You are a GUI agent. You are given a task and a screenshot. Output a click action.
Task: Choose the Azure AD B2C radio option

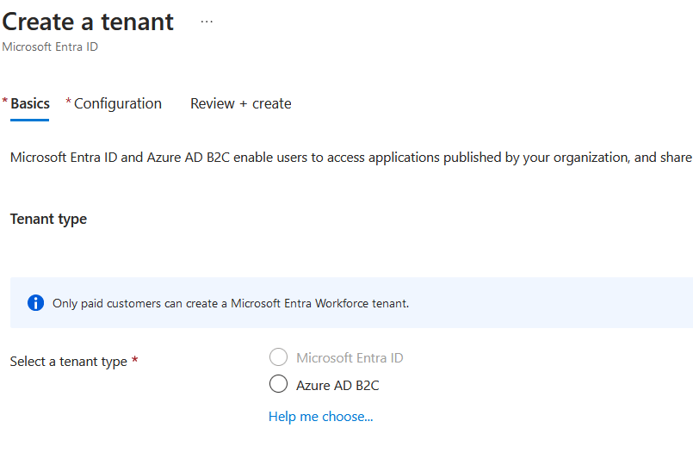coord(278,384)
